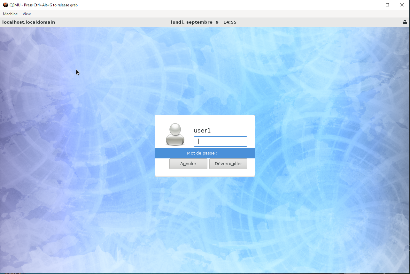
Task: Close the QEMU window
Action: [402, 5]
